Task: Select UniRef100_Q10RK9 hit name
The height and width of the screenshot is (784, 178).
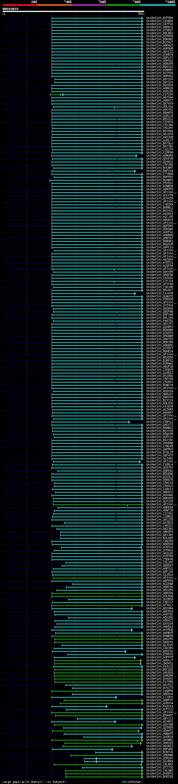Action: pos(160,761)
